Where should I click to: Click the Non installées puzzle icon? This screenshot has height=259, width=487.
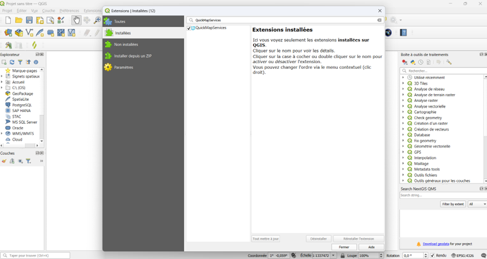[x=108, y=44]
